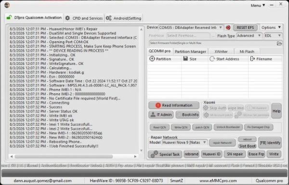Click log line 'Hardware : kodiak.g'
Image resolution: width=289 pixels, height=185 pixels.
pos(47,73)
